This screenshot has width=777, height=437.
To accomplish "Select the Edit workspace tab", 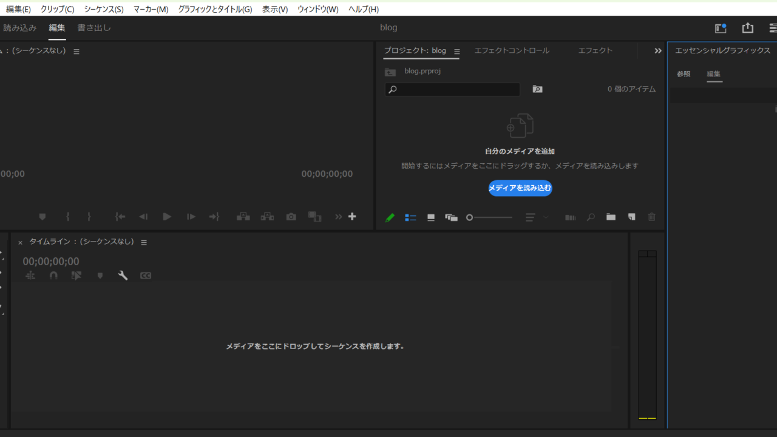I will [57, 27].
